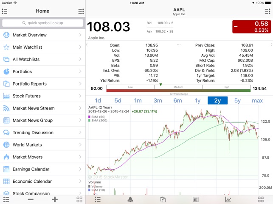Tap the World Markets globe grid icon
Viewport: 273px width, 204px height.
[x=6, y=145]
